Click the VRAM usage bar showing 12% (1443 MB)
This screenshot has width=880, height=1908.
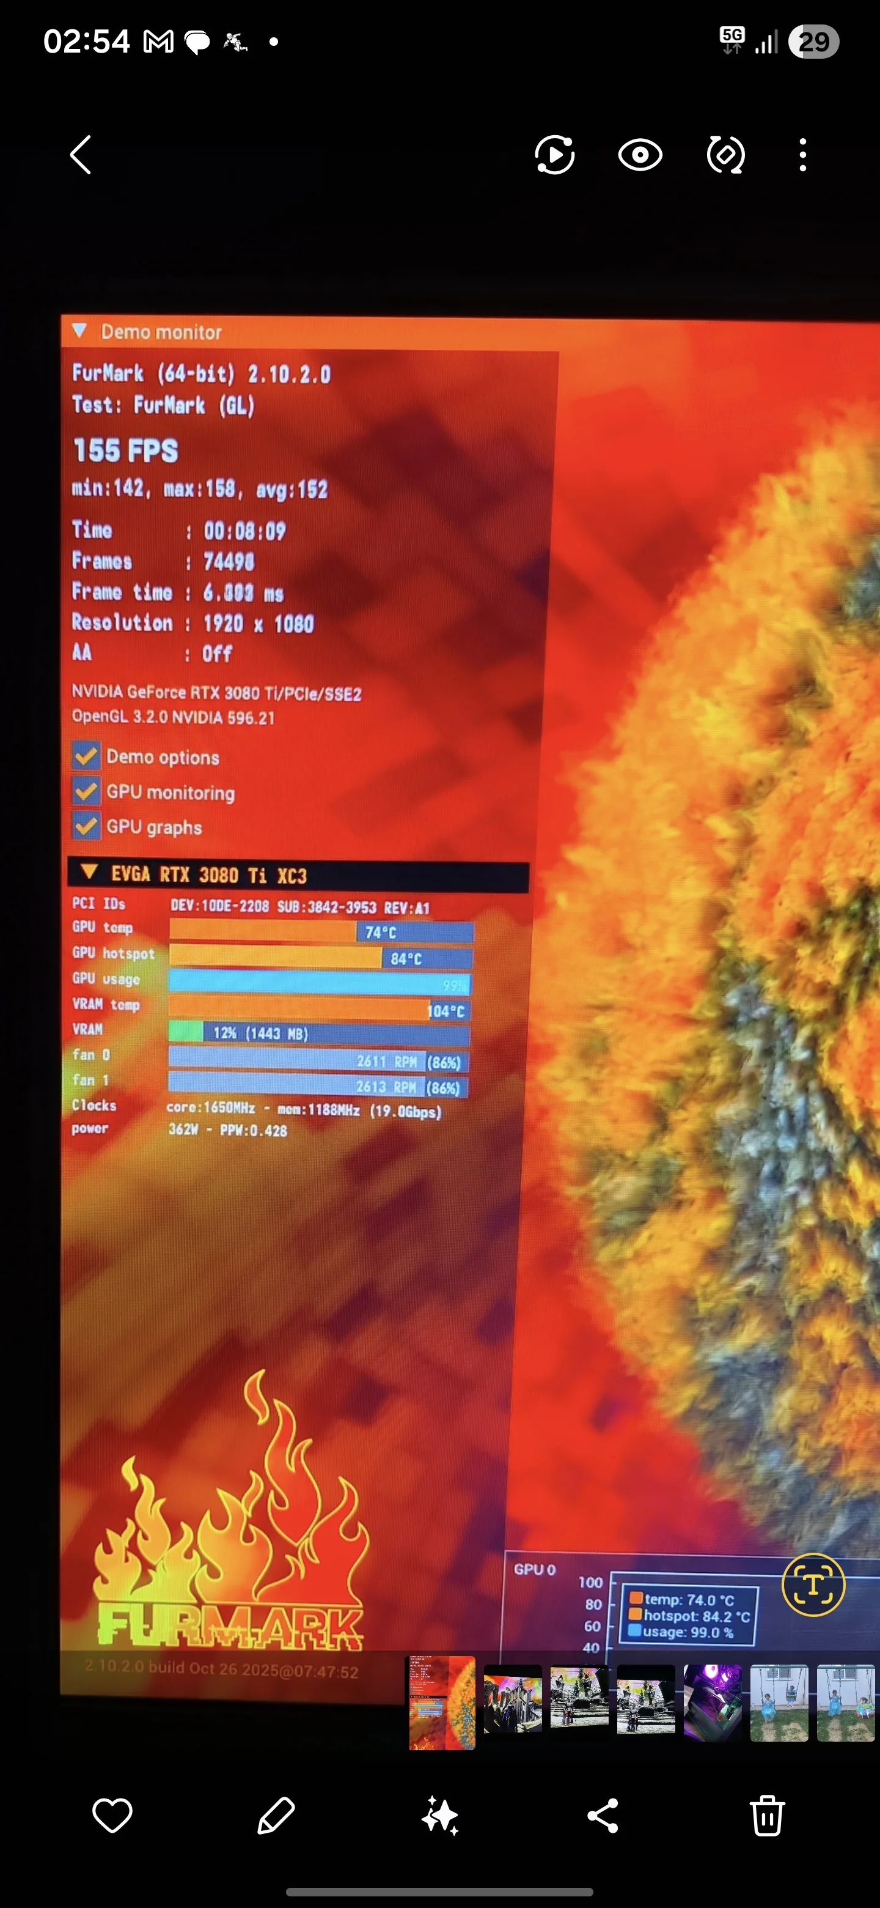[x=319, y=1033]
